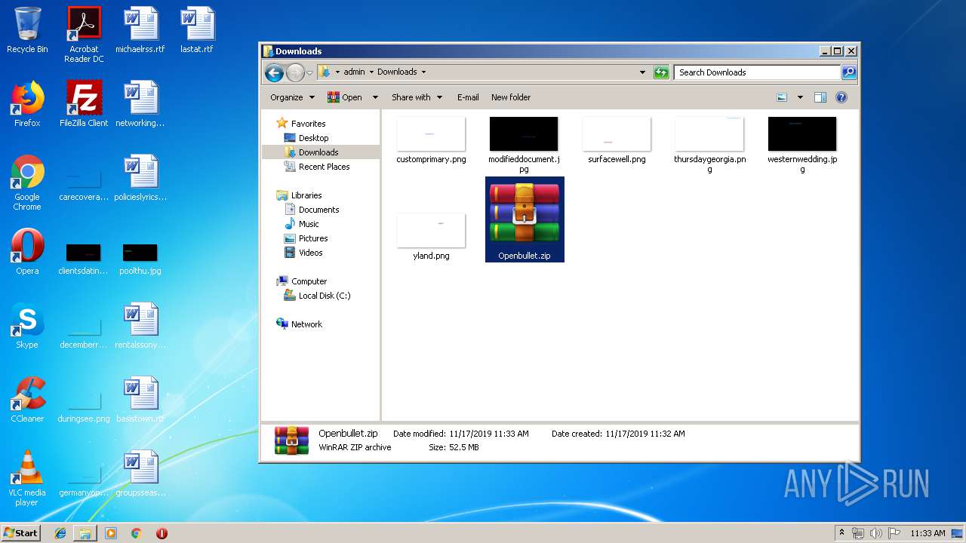Select Favorites in navigation pane
966x543 pixels.
pos(301,124)
